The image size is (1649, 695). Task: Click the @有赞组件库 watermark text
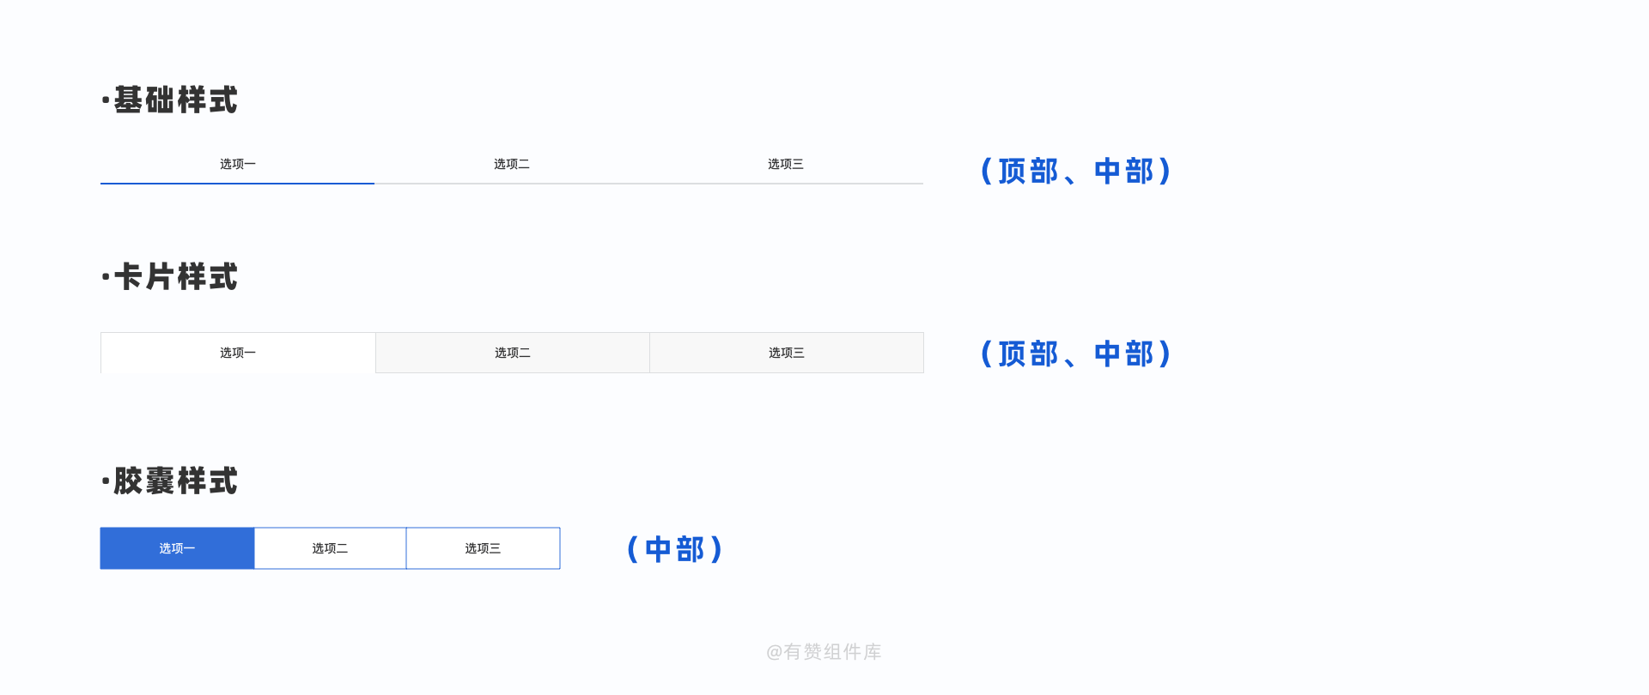tap(824, 652)
